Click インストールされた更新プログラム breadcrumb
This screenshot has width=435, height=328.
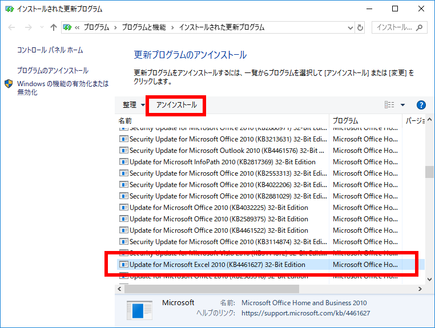coord(221,27)
